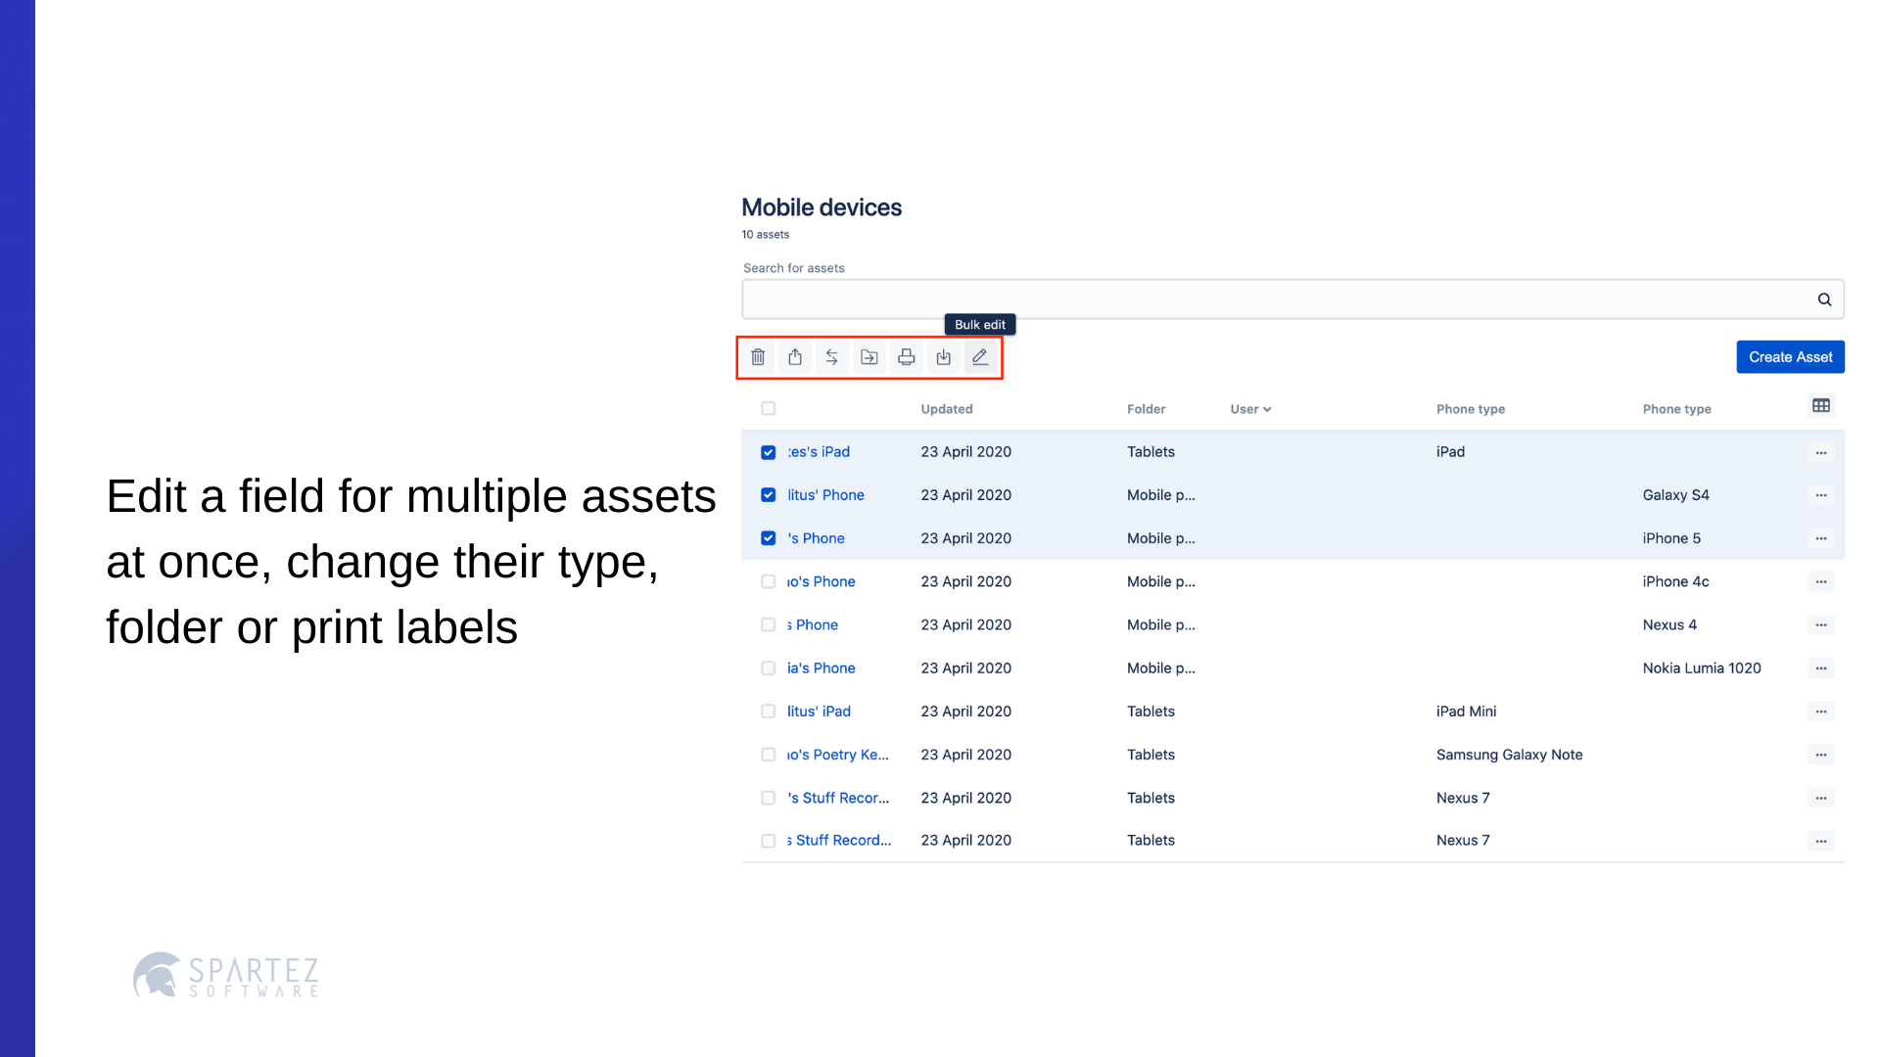Click the print labels printer icon
The width and height of the screenshot is (1880, 1057).
pos(906,357)
